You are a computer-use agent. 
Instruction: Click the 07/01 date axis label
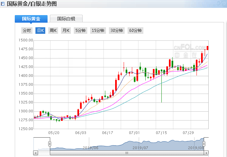pyautogui.click(x=134, y=133)
